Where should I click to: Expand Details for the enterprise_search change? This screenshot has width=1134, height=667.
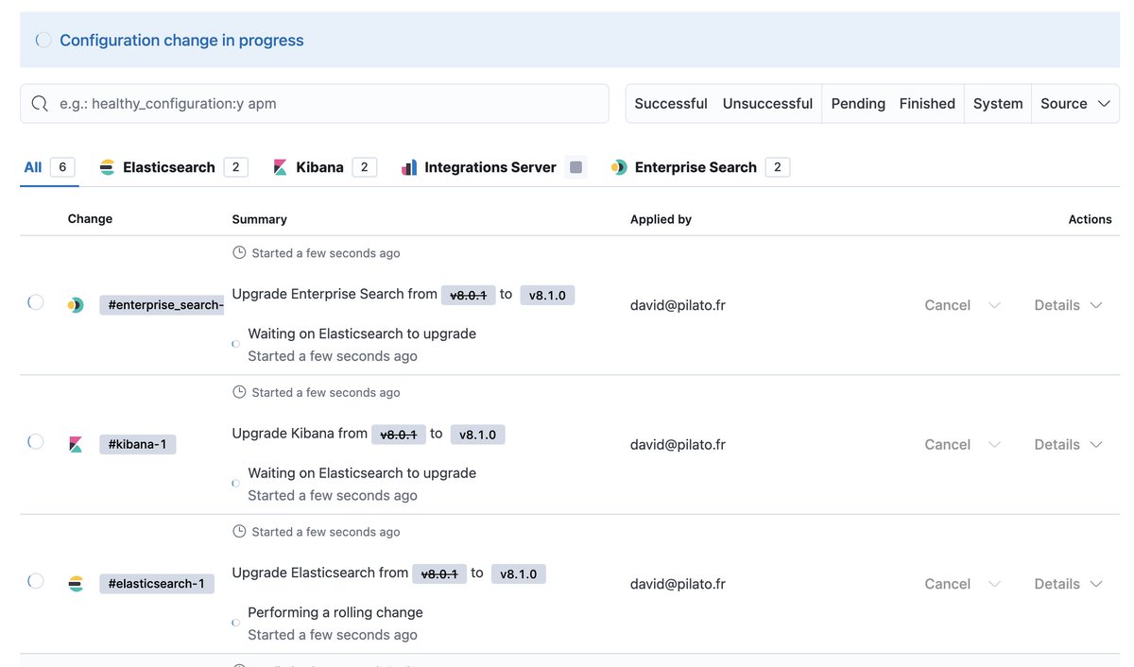click(1069, 305)
